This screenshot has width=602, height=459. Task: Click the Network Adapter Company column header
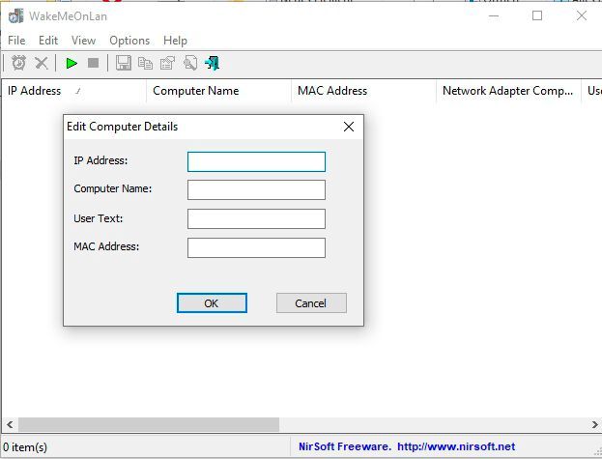[508, 91]
